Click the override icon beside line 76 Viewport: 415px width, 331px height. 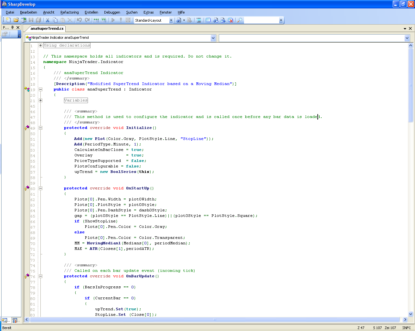27,276
